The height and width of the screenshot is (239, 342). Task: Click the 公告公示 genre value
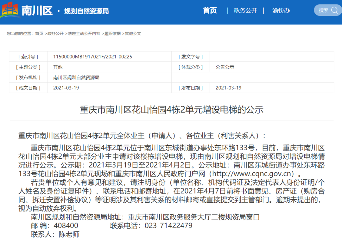tap(225, 67)
